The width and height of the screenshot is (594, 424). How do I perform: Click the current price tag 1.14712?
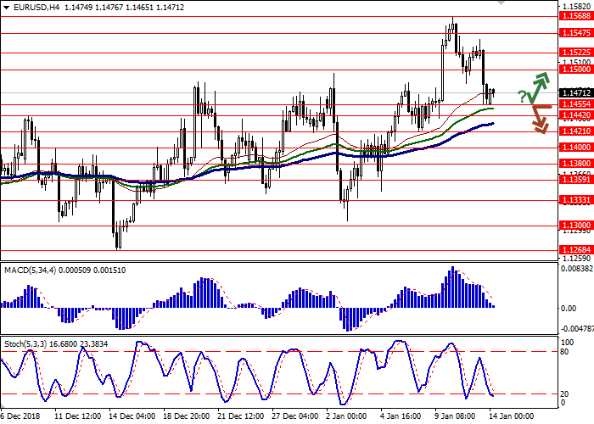(575, 93)
